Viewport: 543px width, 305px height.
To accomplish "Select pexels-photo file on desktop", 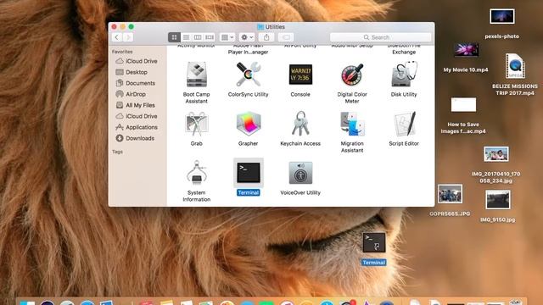I will point(501,17).
